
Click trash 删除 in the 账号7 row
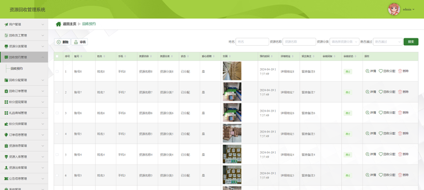tap(403, 92)
